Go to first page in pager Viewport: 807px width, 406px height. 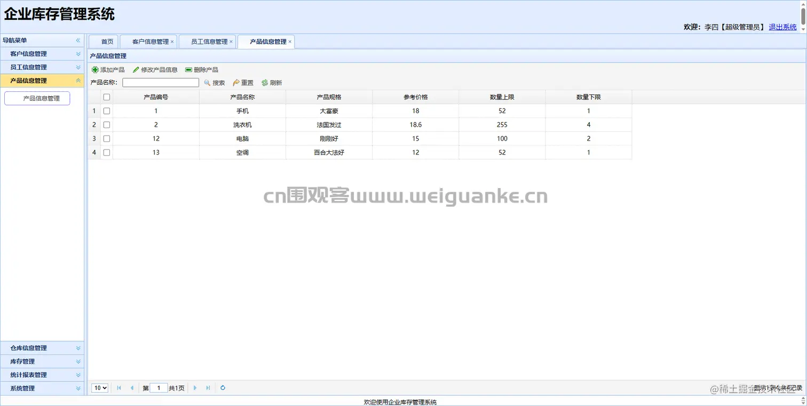(119, 388)
